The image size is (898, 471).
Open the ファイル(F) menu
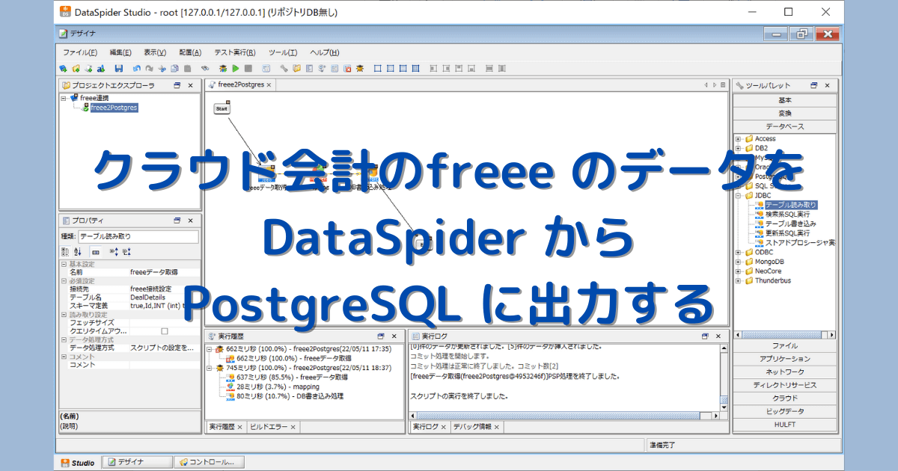pyautogui.click(x=80, y=52)
